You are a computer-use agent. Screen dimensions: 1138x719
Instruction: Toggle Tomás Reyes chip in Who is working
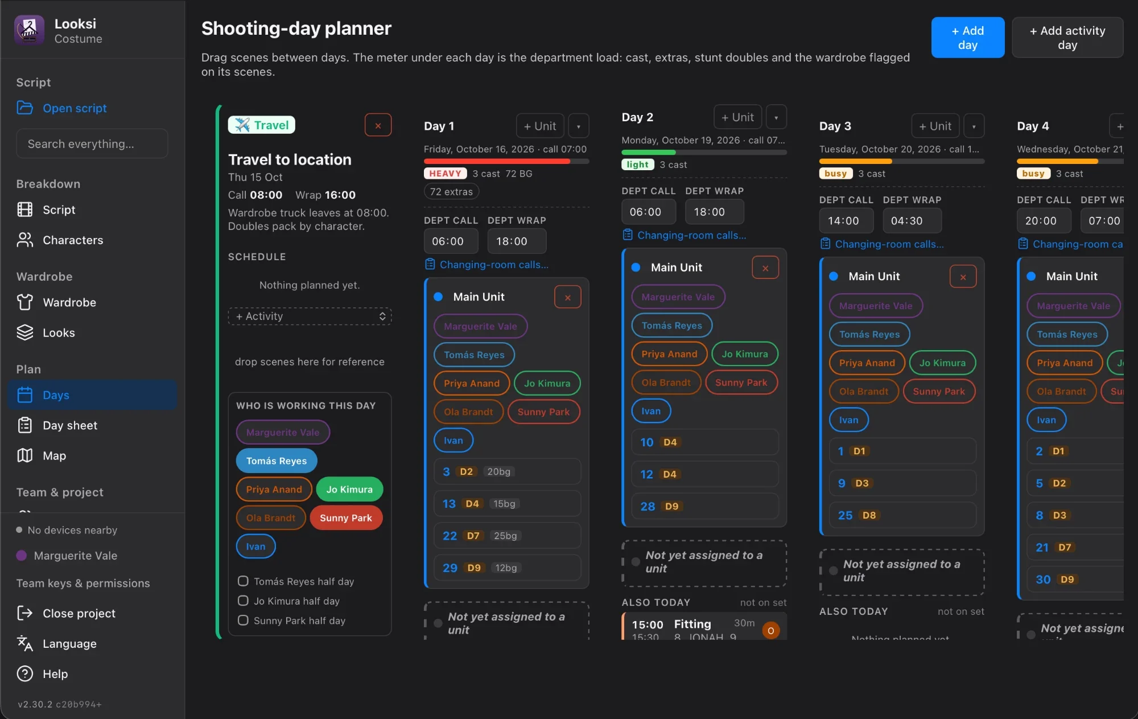point(277,461)
